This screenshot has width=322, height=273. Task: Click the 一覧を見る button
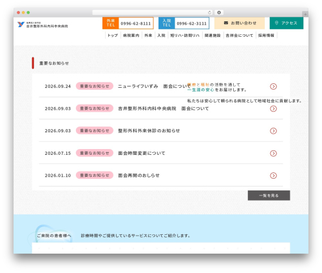(269, 196)
